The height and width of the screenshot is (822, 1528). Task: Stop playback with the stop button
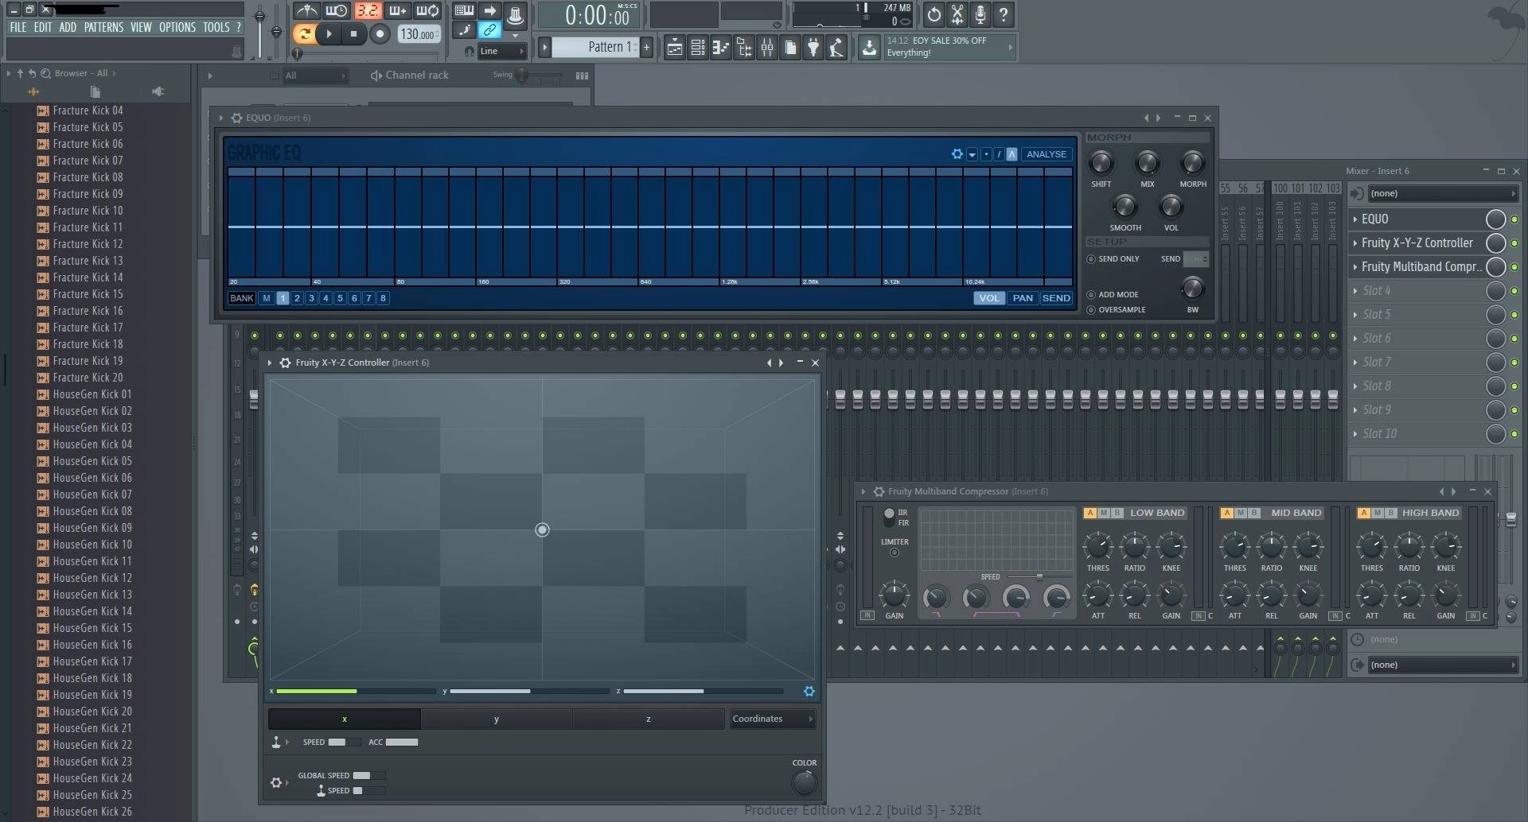click(x=353, y=33)
